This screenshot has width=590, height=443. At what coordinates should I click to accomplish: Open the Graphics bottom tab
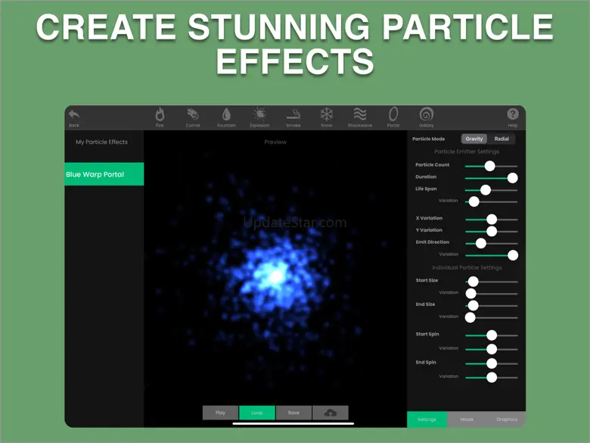[x=507, y=420]
